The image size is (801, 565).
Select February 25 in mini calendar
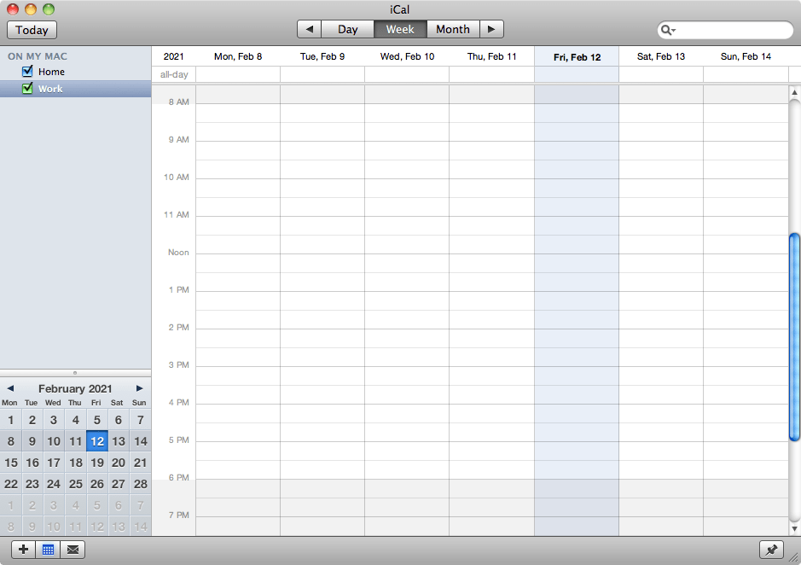pyautogui.click(x=76, y=484)
